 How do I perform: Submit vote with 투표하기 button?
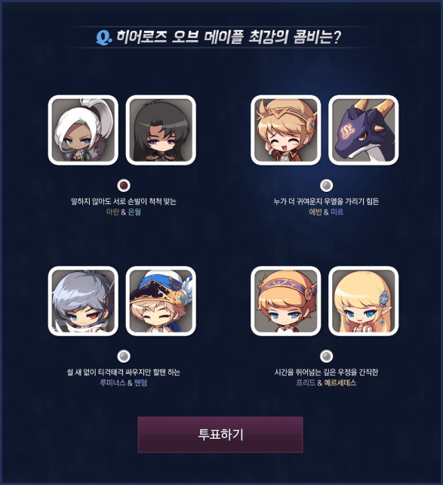click(x=220, y=434)
